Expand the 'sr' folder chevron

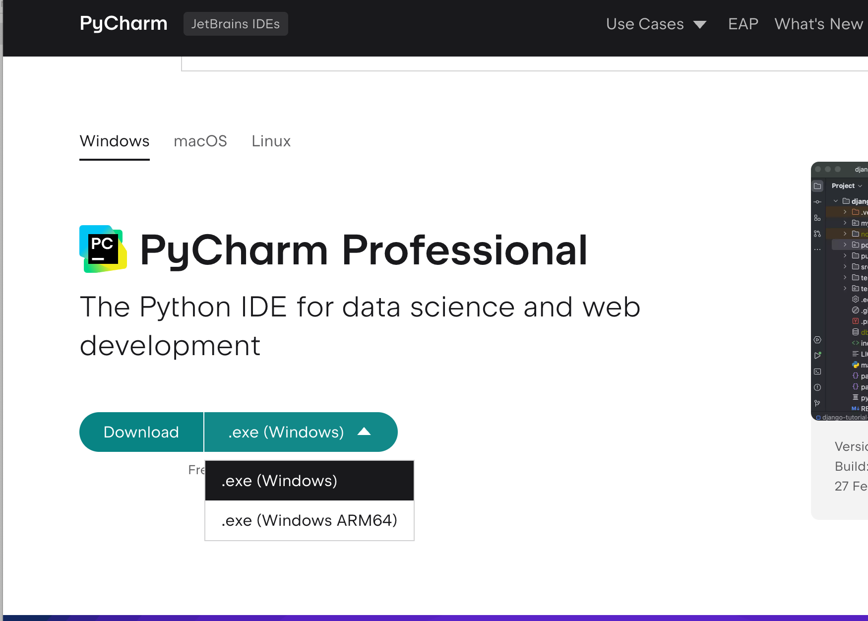coord(845,266)
